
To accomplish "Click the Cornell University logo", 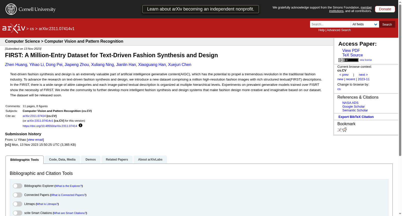I will pos(31,9).
